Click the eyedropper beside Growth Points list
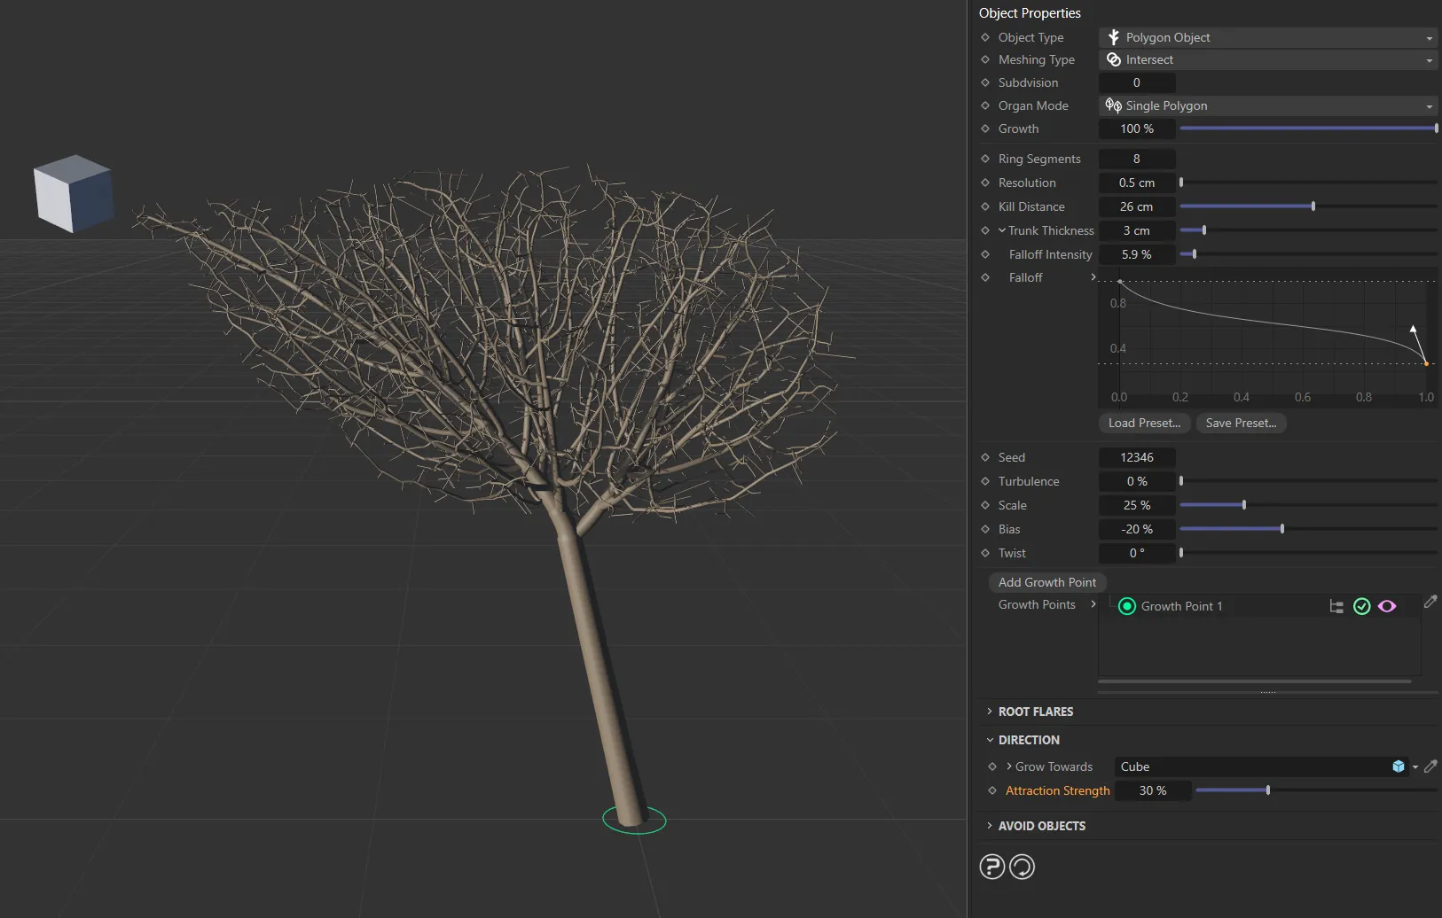This screenshot has width=1442, height=918. (x=1430, y=603)
